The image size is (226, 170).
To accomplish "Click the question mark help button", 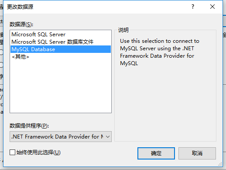I will pyautogui.click(x=193, y=7).
